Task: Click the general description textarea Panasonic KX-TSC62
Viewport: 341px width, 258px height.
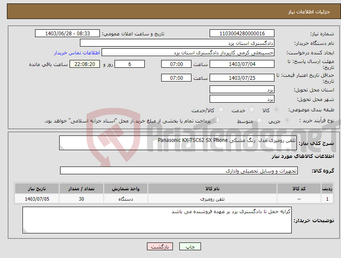Action: [178, 143]
